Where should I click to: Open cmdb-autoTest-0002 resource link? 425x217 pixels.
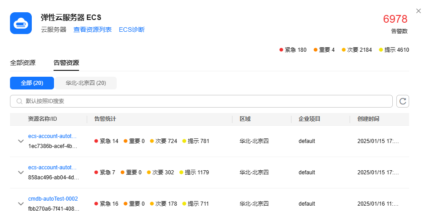click(x=53, y=199)
